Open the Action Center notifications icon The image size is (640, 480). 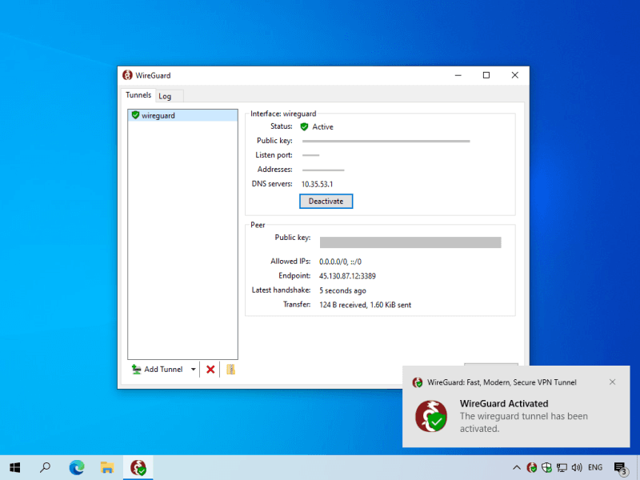(620, 467)
